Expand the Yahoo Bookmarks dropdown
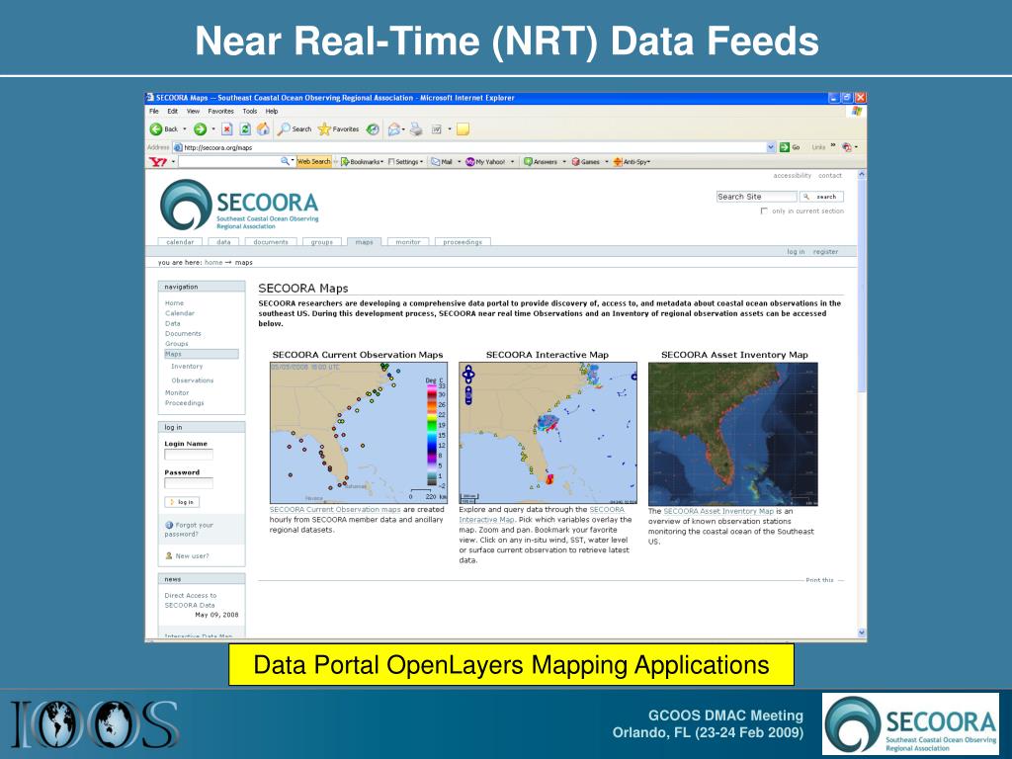The image size is (1012, 759). pyautogui.click(x=382, y=162)
